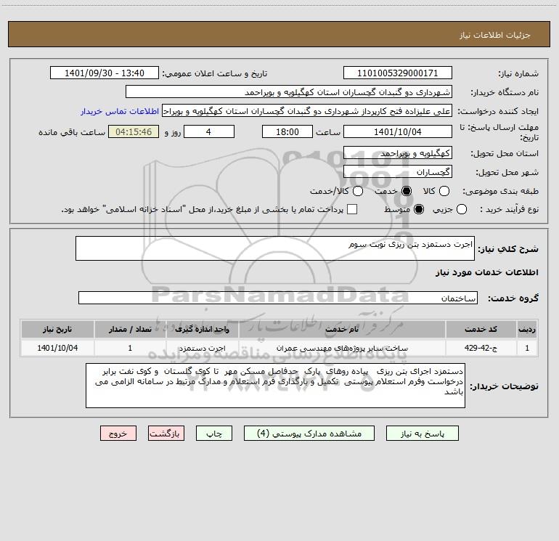The image size is (559, 541).
Task: Click the تعداد / مقدار column header
Action: [x=130, y=329]
